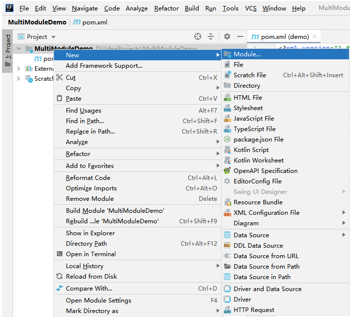Click the Compare With arrows icon
The image size is (350, 317).
(59, 288)
